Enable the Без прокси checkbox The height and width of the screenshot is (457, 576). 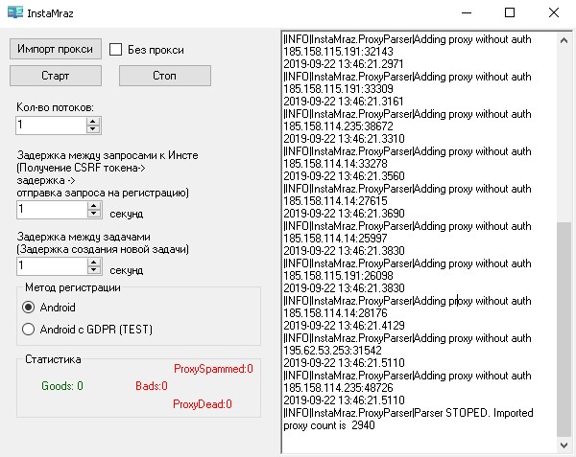pos(116,50)
